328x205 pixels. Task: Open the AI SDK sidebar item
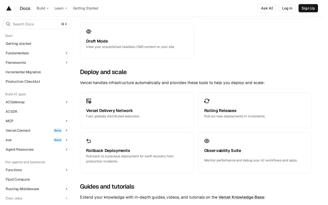tap(12, 111)
